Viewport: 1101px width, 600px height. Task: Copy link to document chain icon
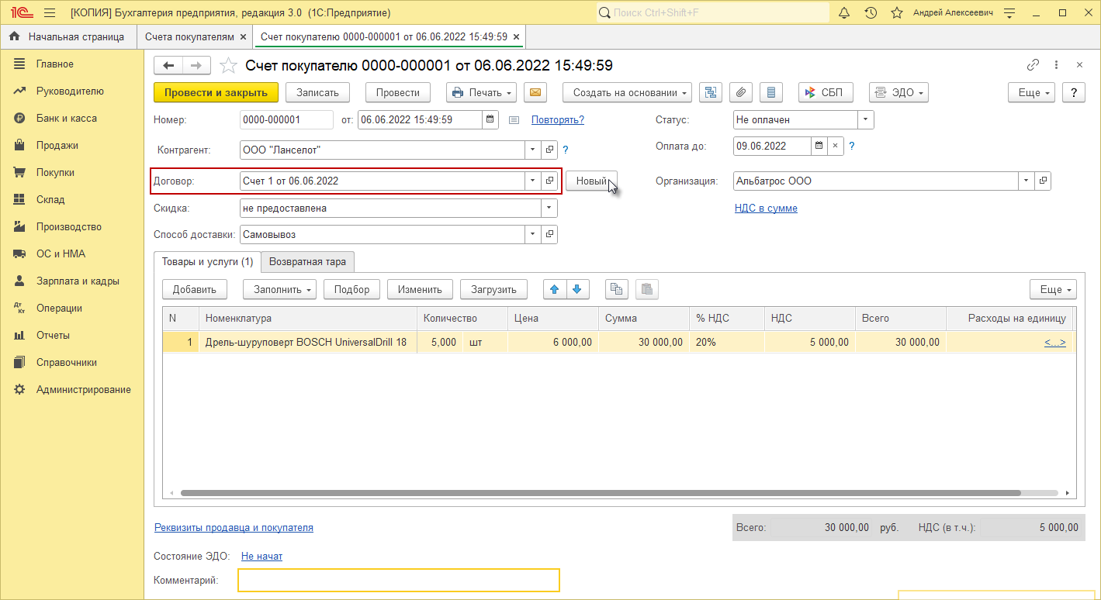[1033, 65]
